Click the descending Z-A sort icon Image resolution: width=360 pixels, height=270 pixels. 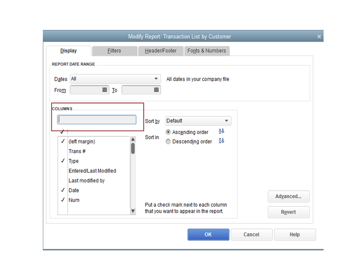(221, 141)
